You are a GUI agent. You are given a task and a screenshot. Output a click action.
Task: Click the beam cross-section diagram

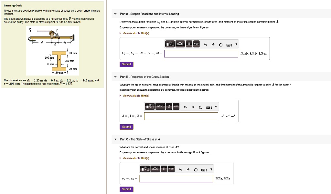(60, 62)
